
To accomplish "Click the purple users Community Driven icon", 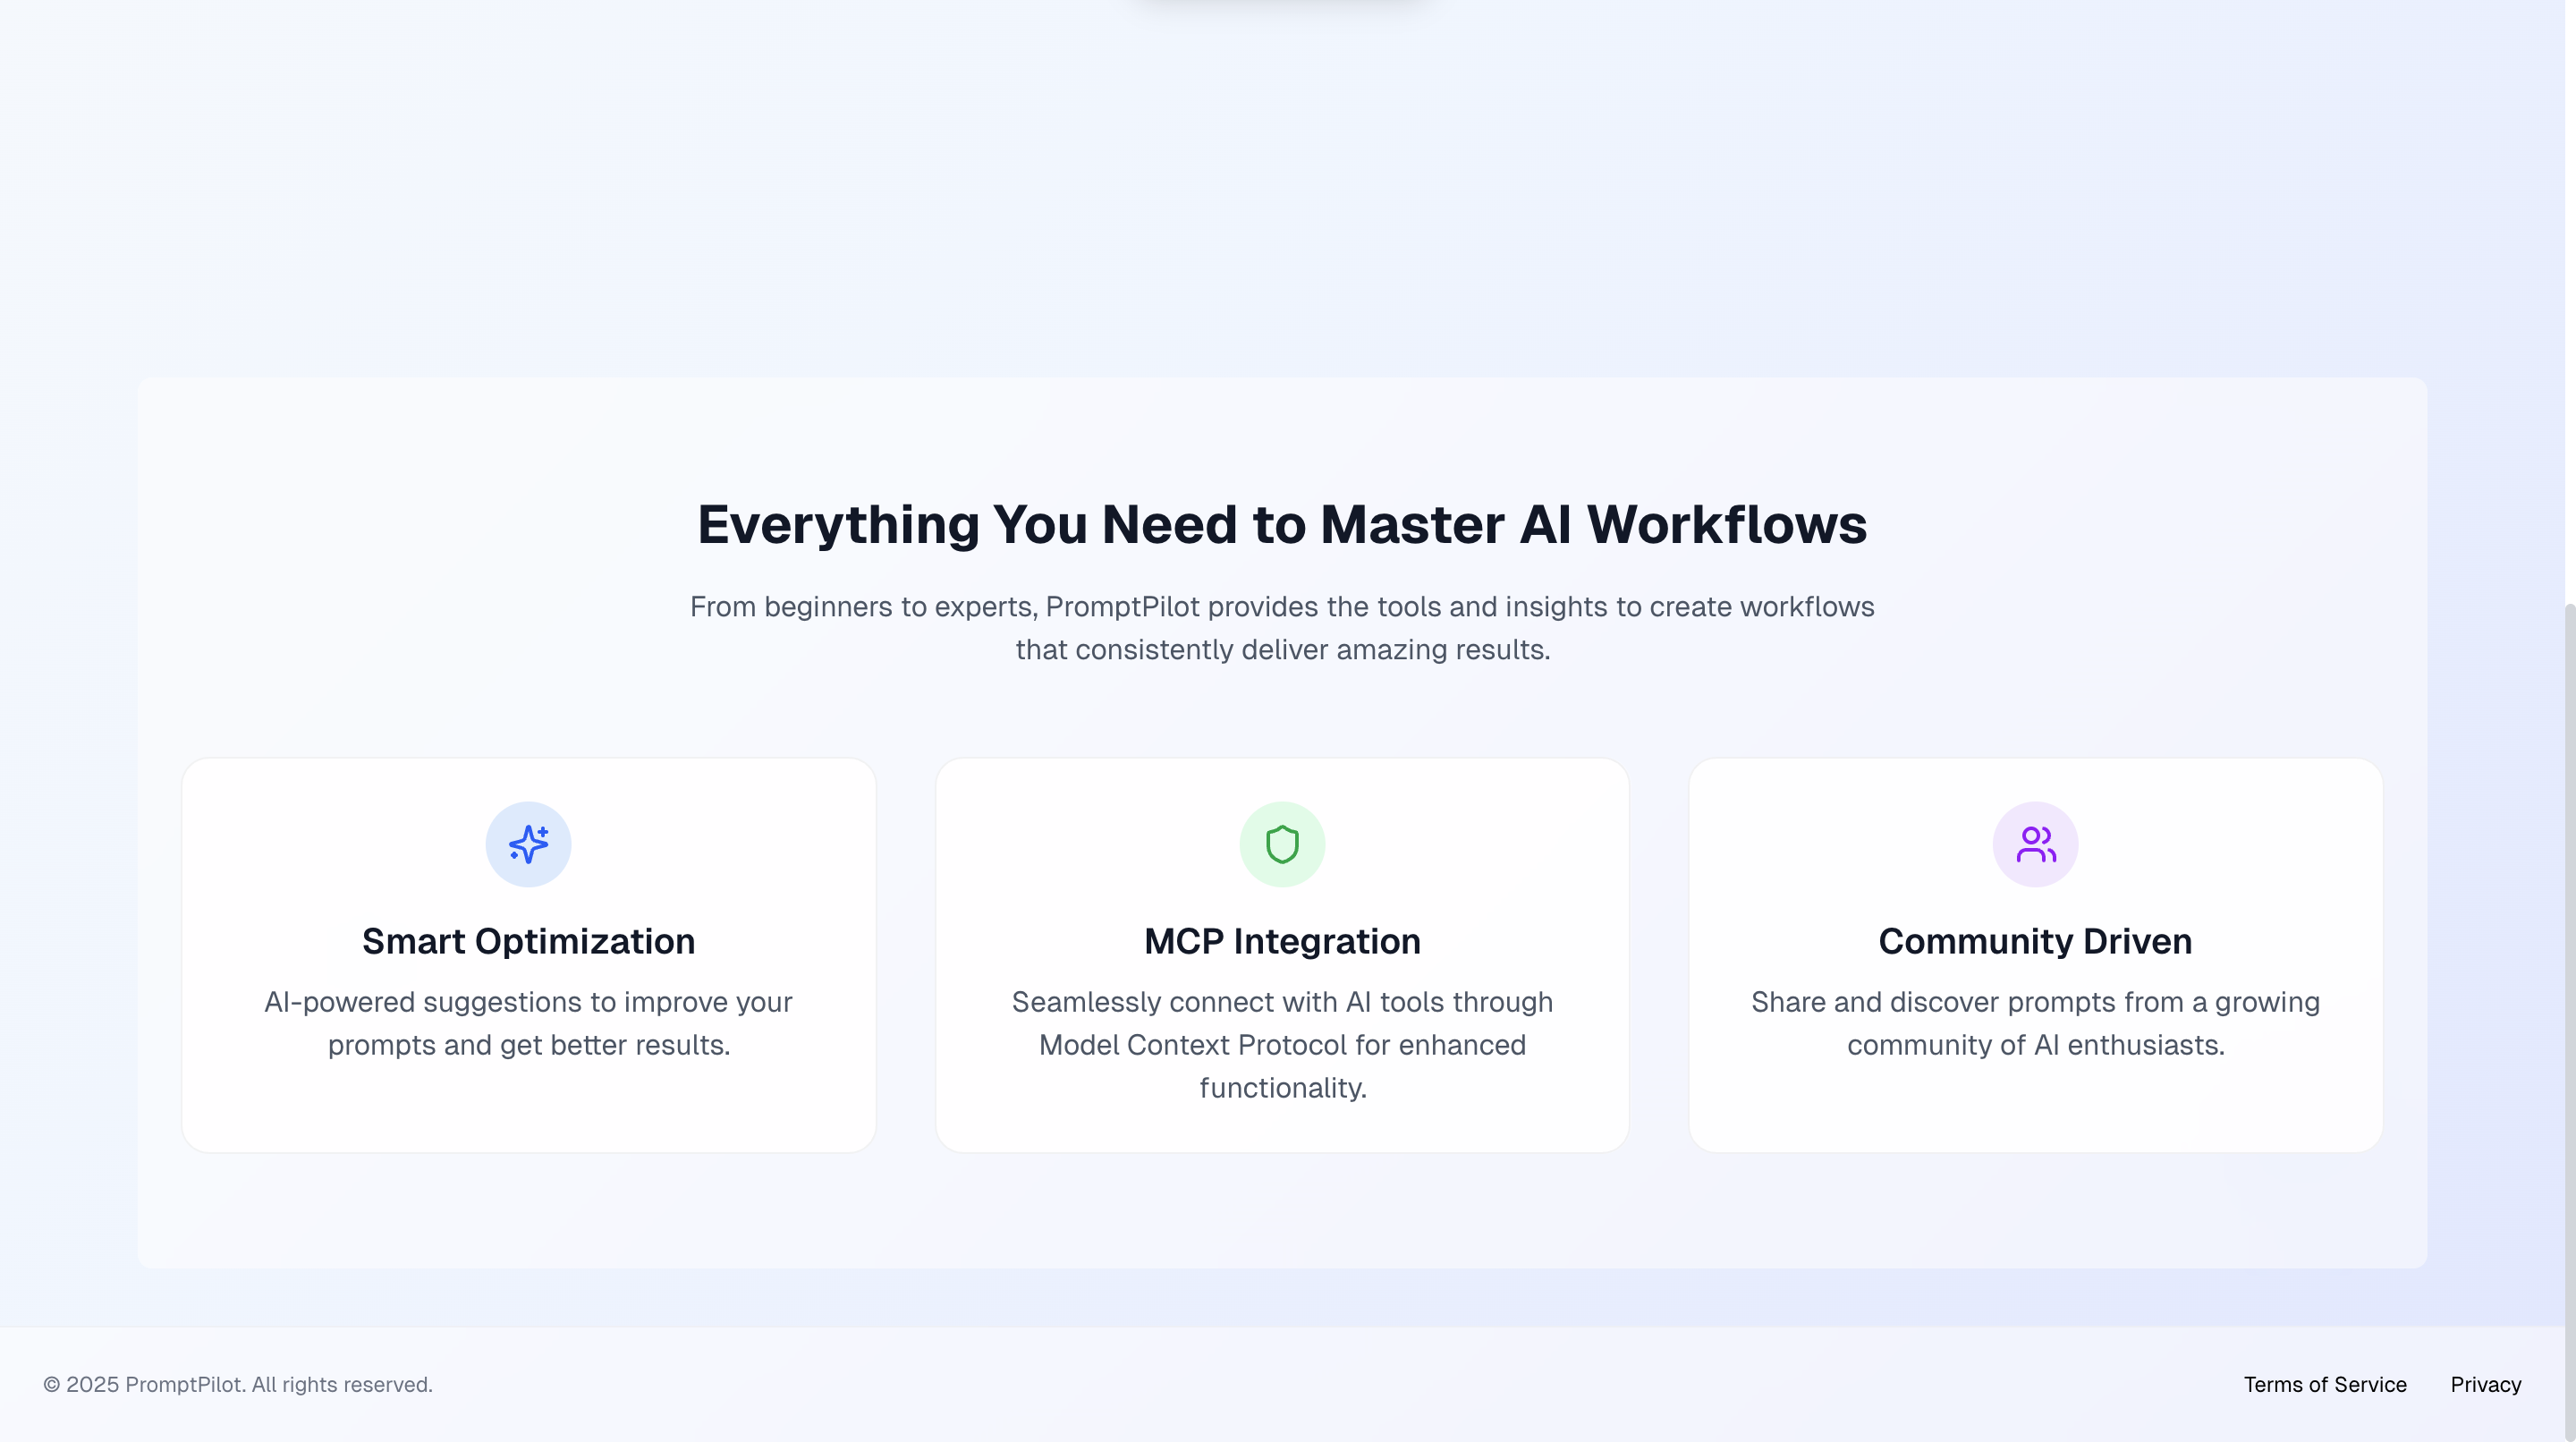I will coord(2035,844).
